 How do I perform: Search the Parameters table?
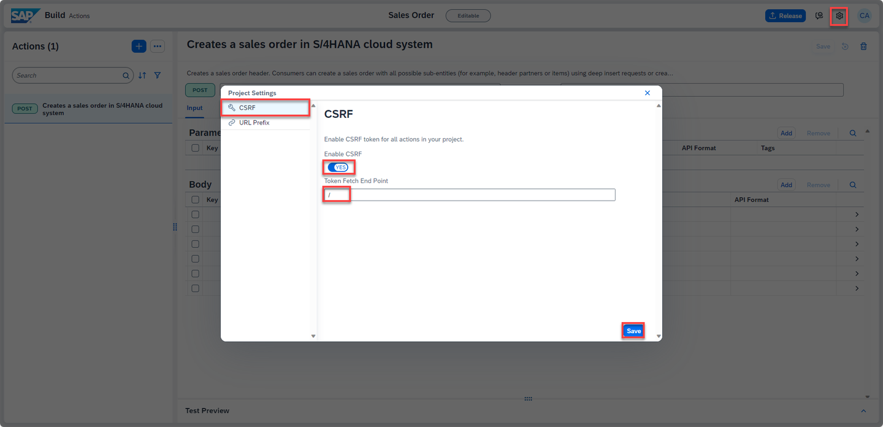pyautogui.click(x=853, y=133)
